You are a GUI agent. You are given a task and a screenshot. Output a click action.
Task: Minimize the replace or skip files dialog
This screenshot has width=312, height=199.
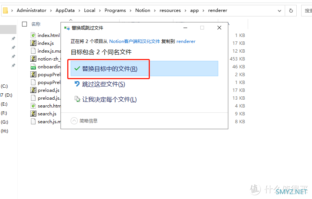[x=185, y=28]
